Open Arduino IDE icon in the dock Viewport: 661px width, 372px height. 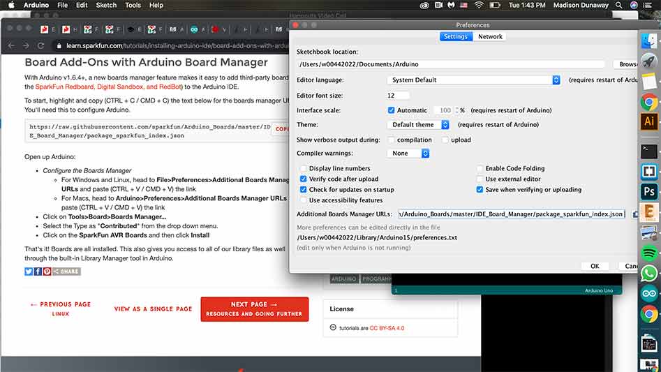tap(648, 294)
